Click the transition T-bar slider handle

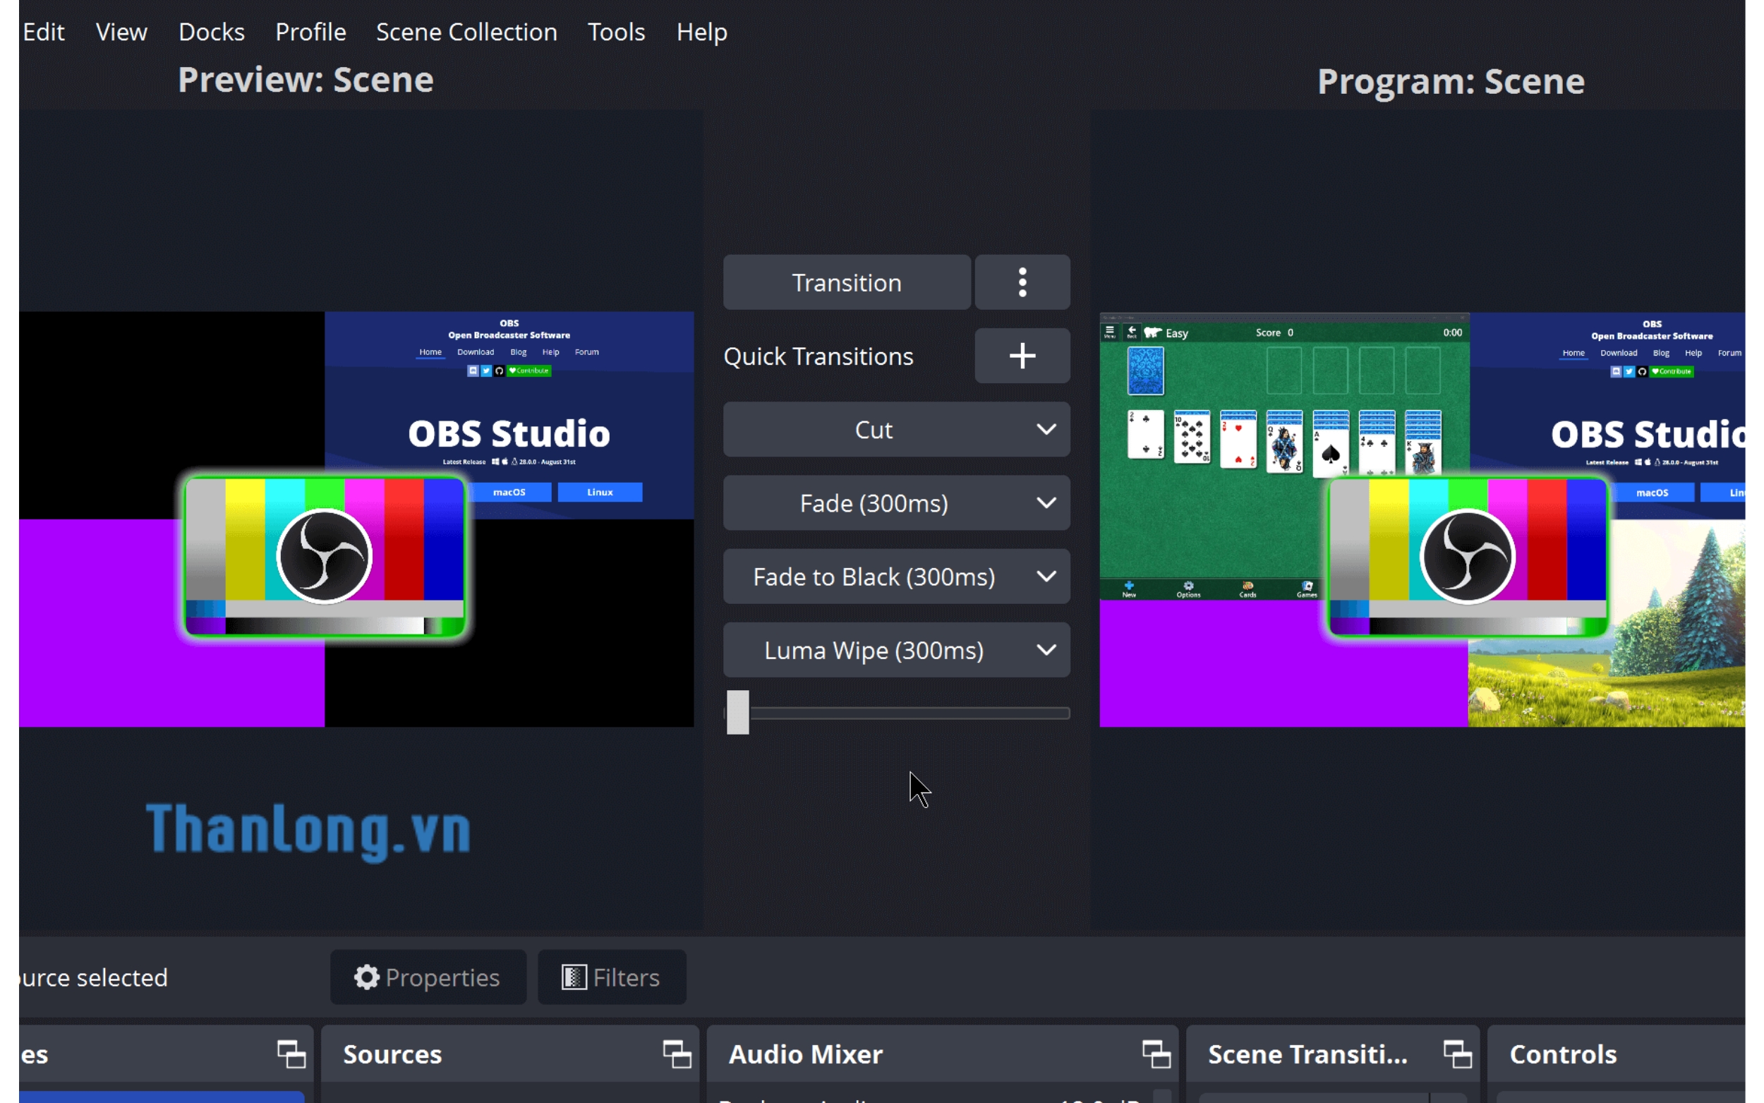737,713
